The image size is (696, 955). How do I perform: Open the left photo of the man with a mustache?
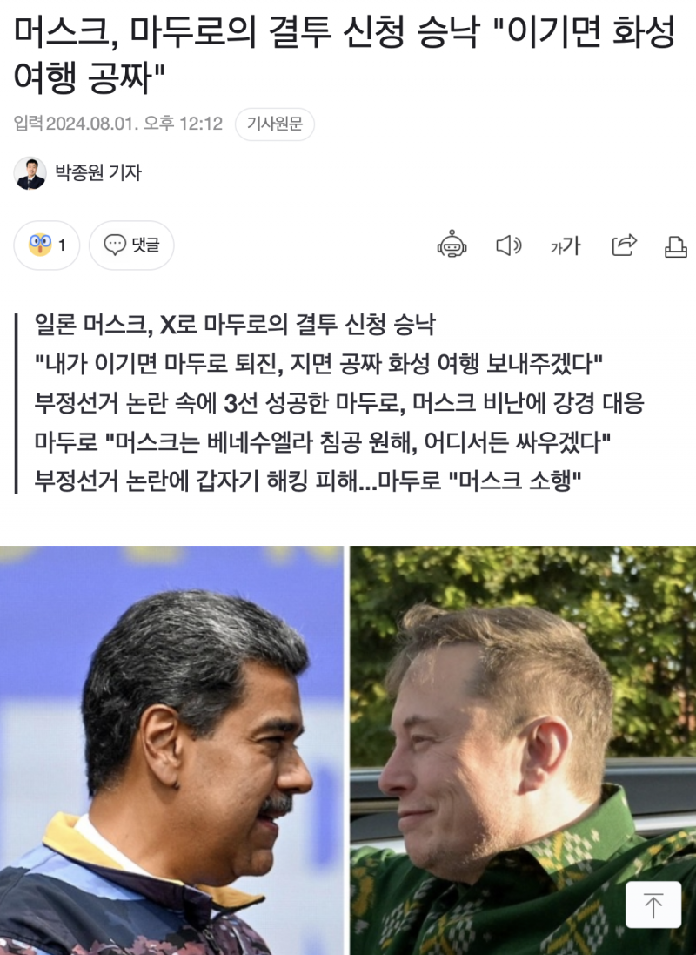[x=171, y=750]
